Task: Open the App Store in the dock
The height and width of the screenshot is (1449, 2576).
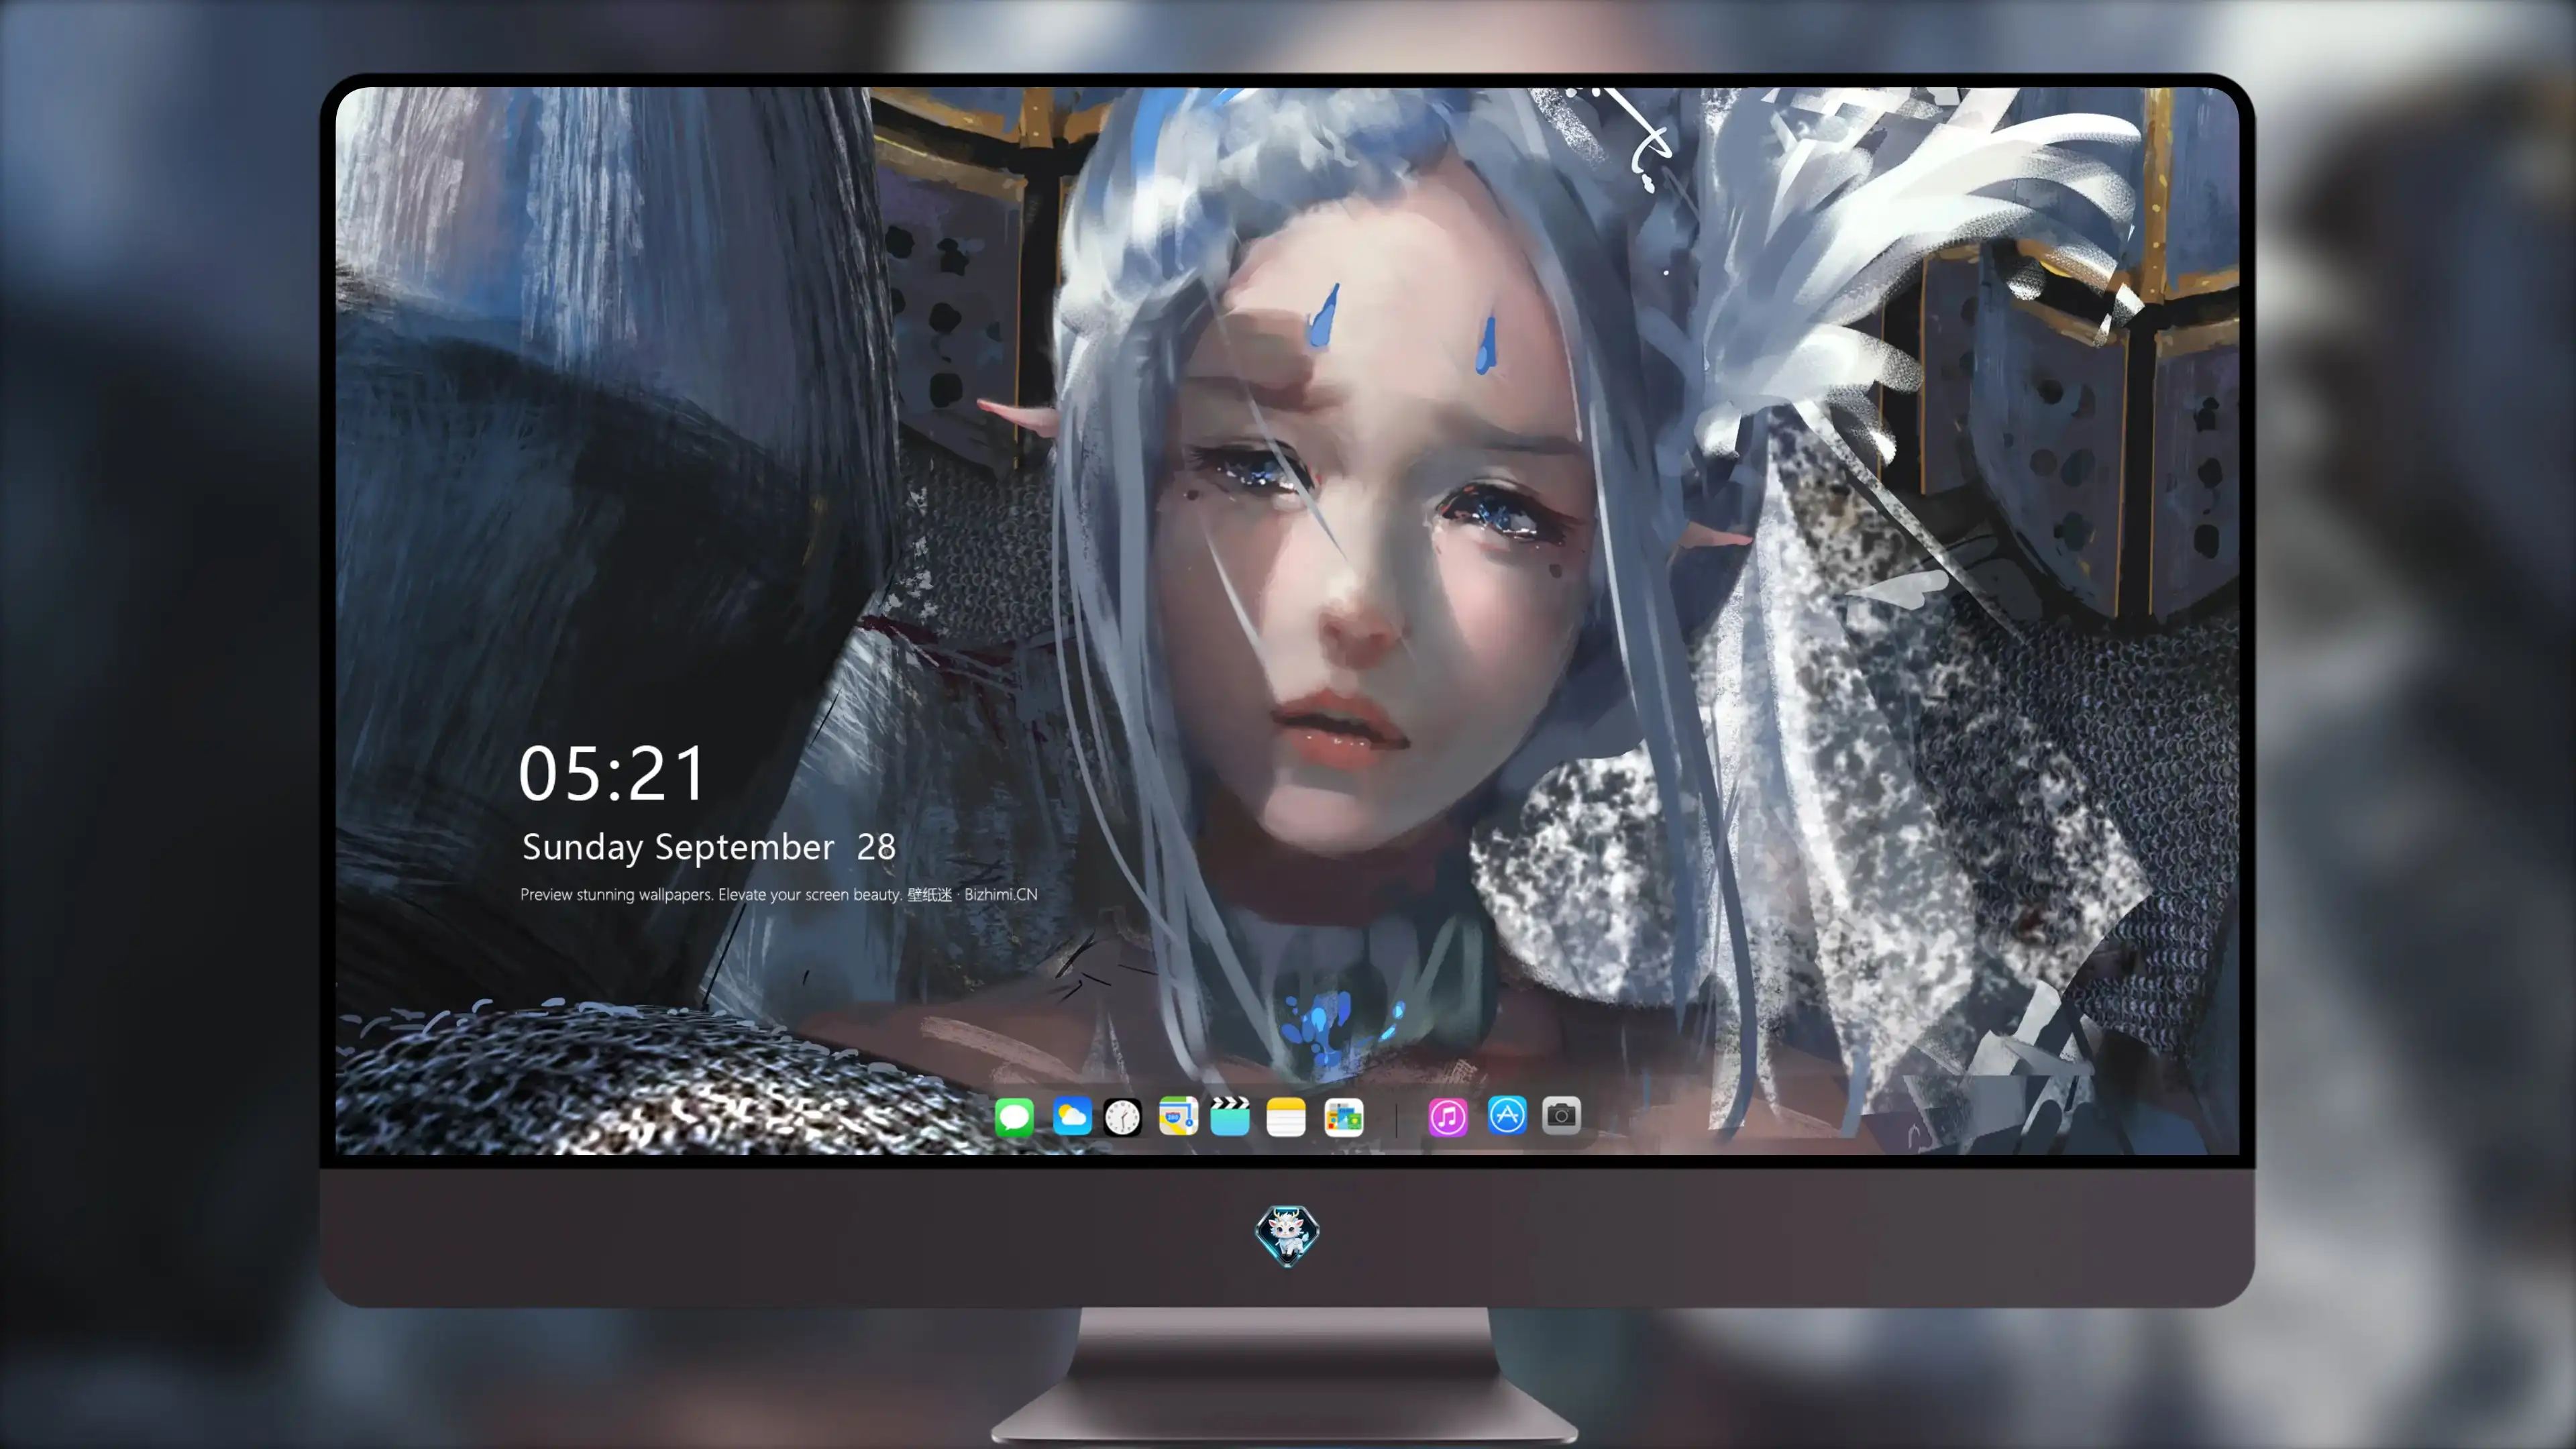Action: (x=1507, y=1115)
